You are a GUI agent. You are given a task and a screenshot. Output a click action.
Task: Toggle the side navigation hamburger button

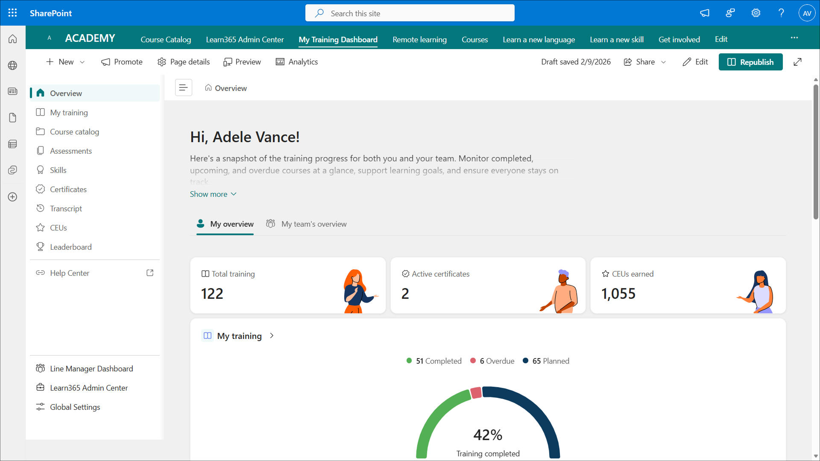coord(183,88)
